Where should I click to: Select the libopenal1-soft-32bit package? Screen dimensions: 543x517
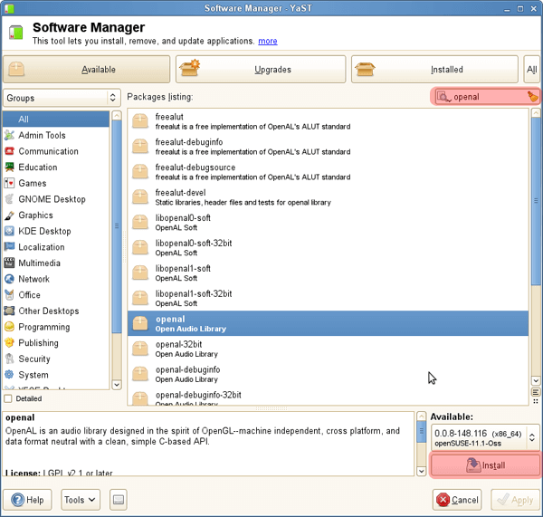(328, 299)
